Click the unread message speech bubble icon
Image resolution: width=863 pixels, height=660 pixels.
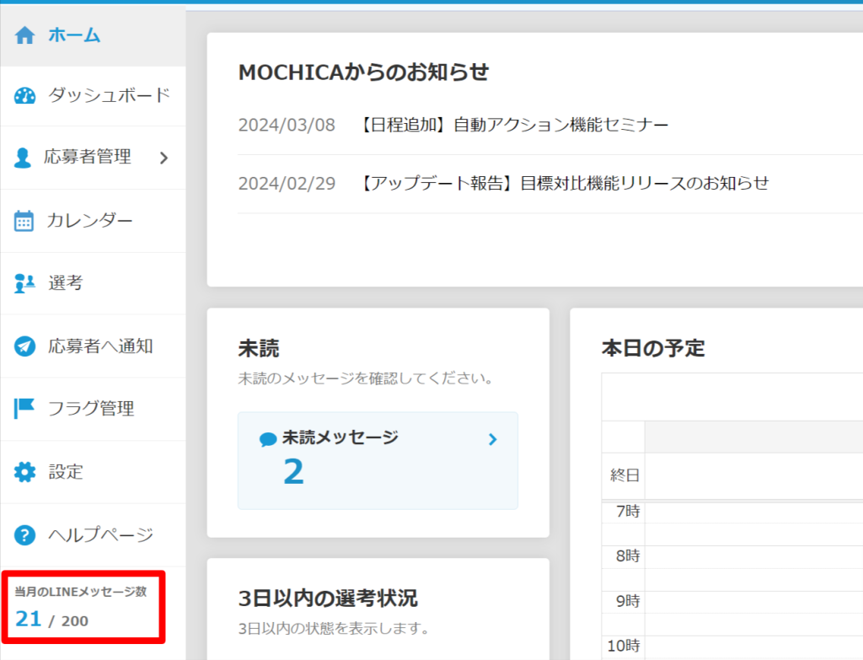click(268, 439)
